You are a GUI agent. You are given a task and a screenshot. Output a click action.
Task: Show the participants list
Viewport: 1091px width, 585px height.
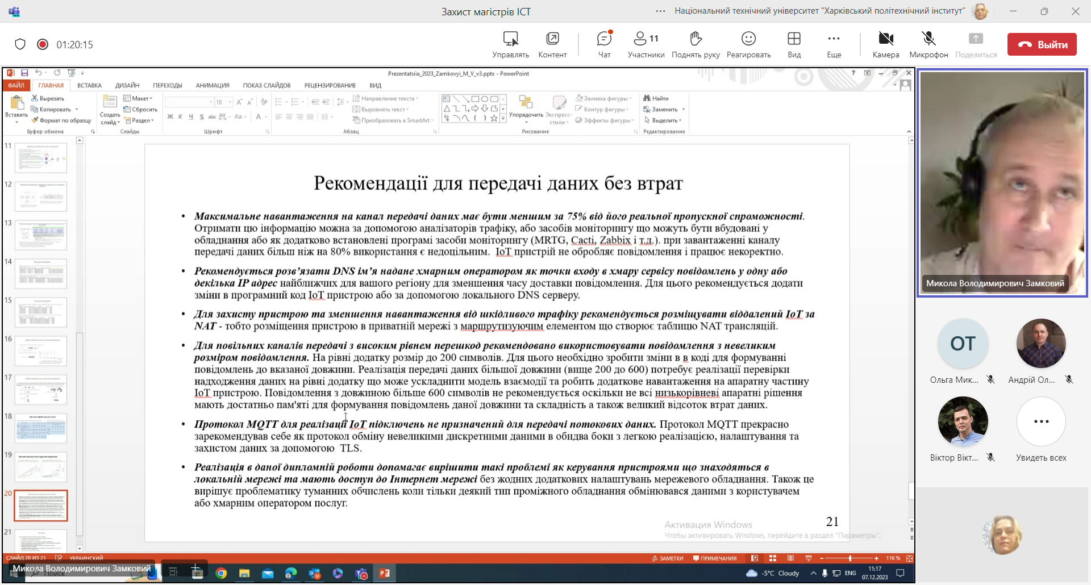(x=646, y=44)
